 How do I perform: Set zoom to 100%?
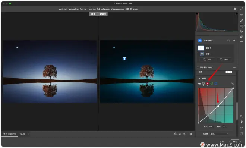click(22, 134)
